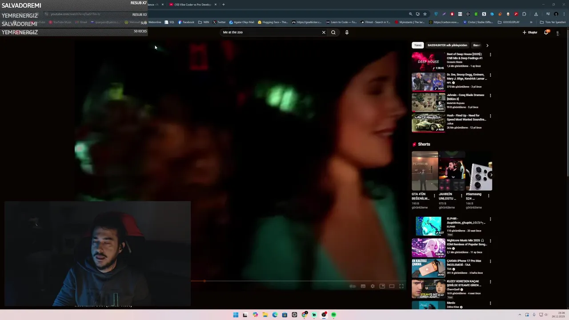Screen dimensions: 569x320
Task: Select the Tümü filter chip
Action: tap(418, 45)
